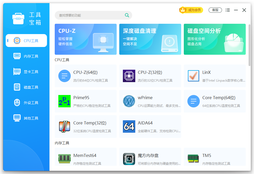Click the LinX title text
This screenshot has width=254, height=174.
point(207,73)
